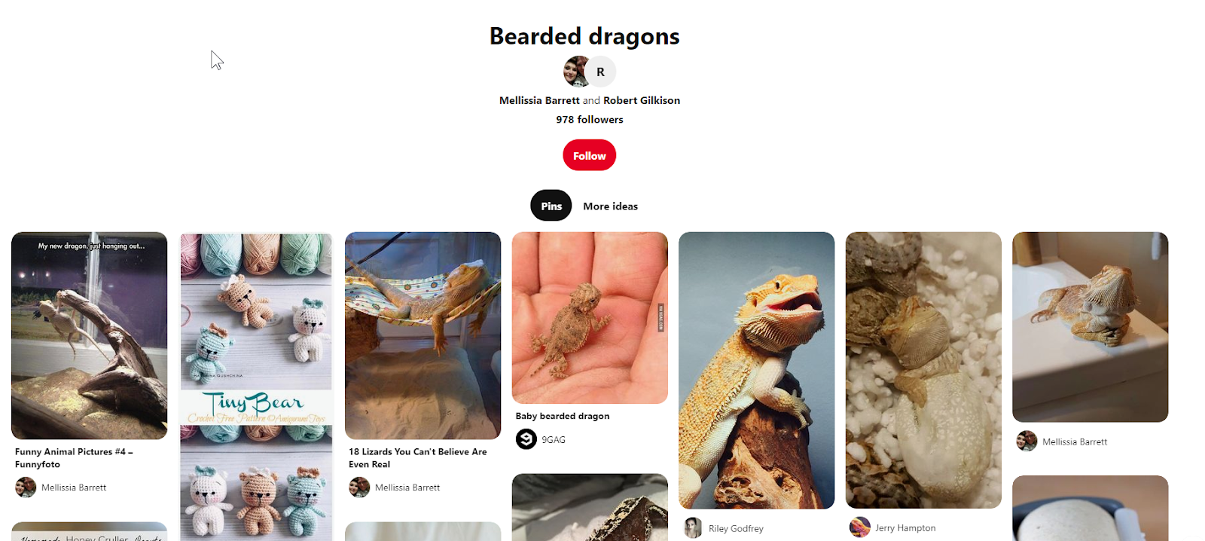Click avatar beside Funny Animal Pictures pin

[x=26, y=488]
